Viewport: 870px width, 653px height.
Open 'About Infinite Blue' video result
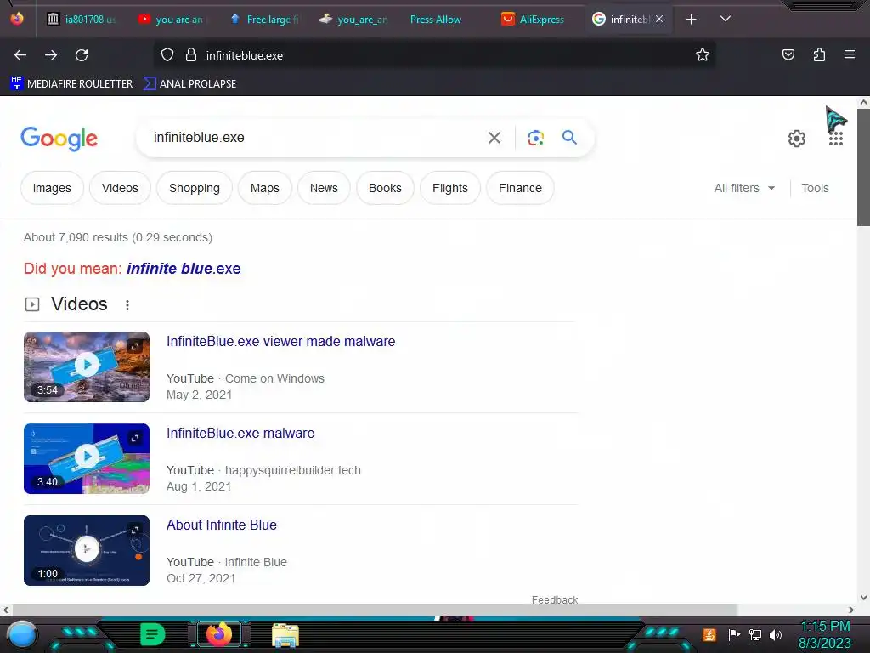pyautogui.click(x=222, y=525)
